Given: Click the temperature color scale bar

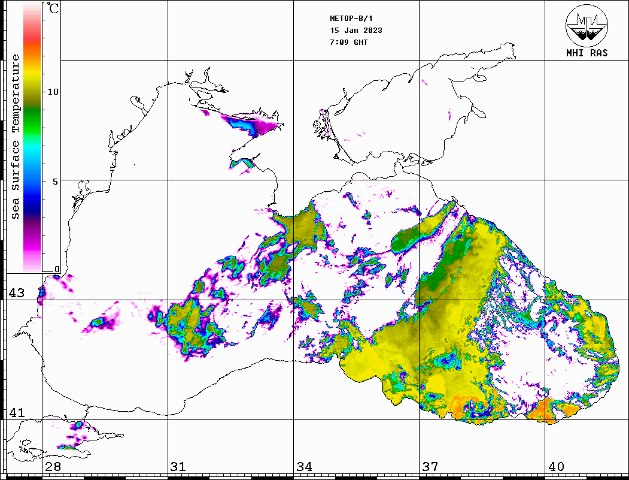Looking at the screenshot, I should pyautogui.click(x=32, y=138).
